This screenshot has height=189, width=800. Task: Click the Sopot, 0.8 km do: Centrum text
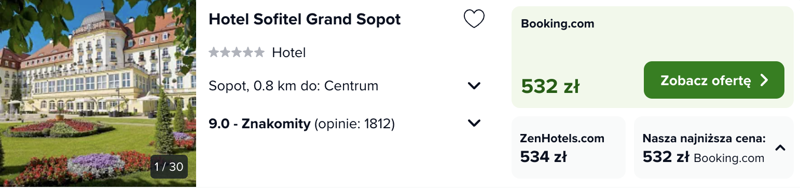pos(294,86)
